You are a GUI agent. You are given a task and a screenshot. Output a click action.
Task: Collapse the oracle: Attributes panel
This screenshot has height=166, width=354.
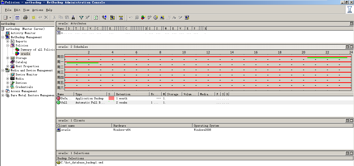click(x=351, y=23)
